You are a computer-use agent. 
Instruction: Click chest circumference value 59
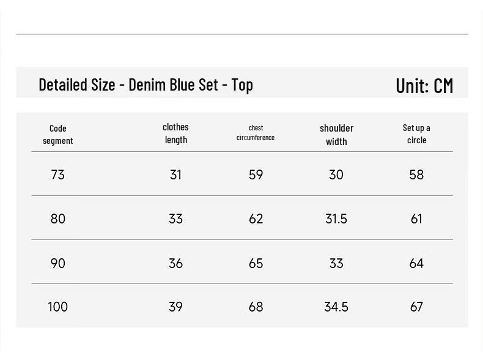[256, 175]
